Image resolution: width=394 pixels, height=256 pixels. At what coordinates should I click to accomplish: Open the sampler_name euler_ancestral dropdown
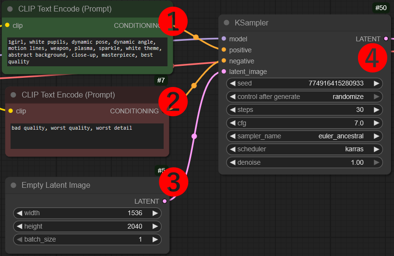(304, 136)
